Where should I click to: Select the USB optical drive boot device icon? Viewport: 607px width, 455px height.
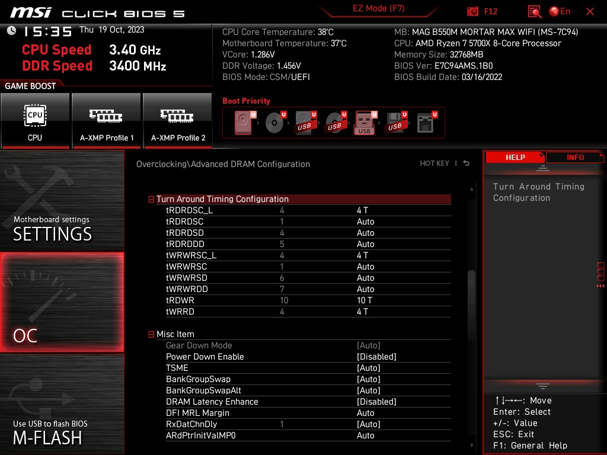click(x=336, y=123)
